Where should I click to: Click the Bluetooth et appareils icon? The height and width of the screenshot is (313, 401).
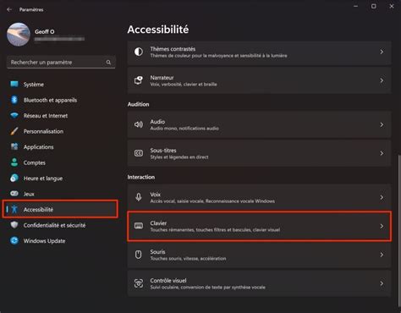[14, 100]
